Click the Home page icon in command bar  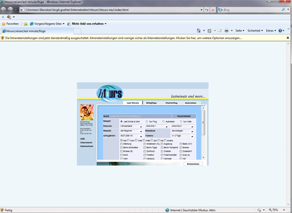tap(199, 30)
